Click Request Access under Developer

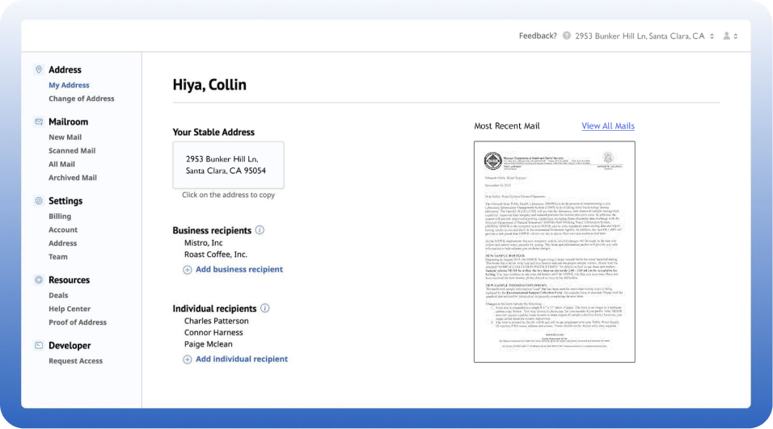point(75,361)
